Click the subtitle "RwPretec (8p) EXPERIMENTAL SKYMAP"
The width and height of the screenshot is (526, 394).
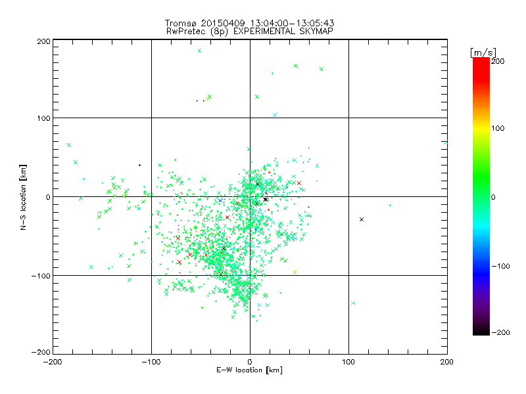click(x=250, y=32)
